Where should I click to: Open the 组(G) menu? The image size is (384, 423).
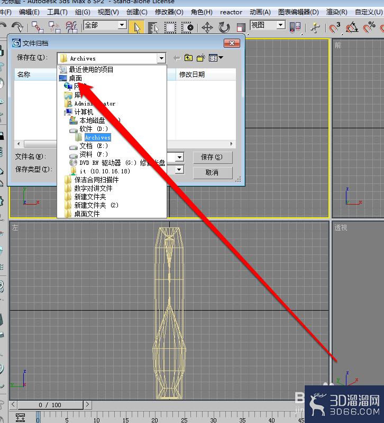click(x=83, y=12)
